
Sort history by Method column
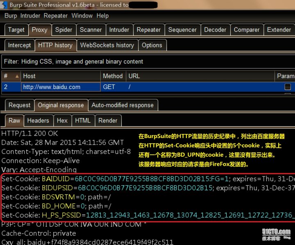point(113,76)
